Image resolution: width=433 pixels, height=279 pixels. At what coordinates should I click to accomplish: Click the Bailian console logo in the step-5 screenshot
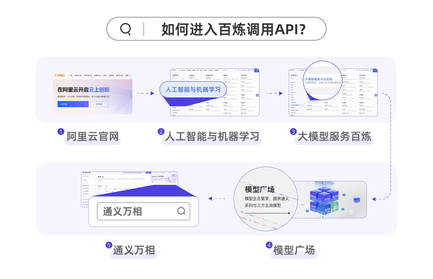83,173
